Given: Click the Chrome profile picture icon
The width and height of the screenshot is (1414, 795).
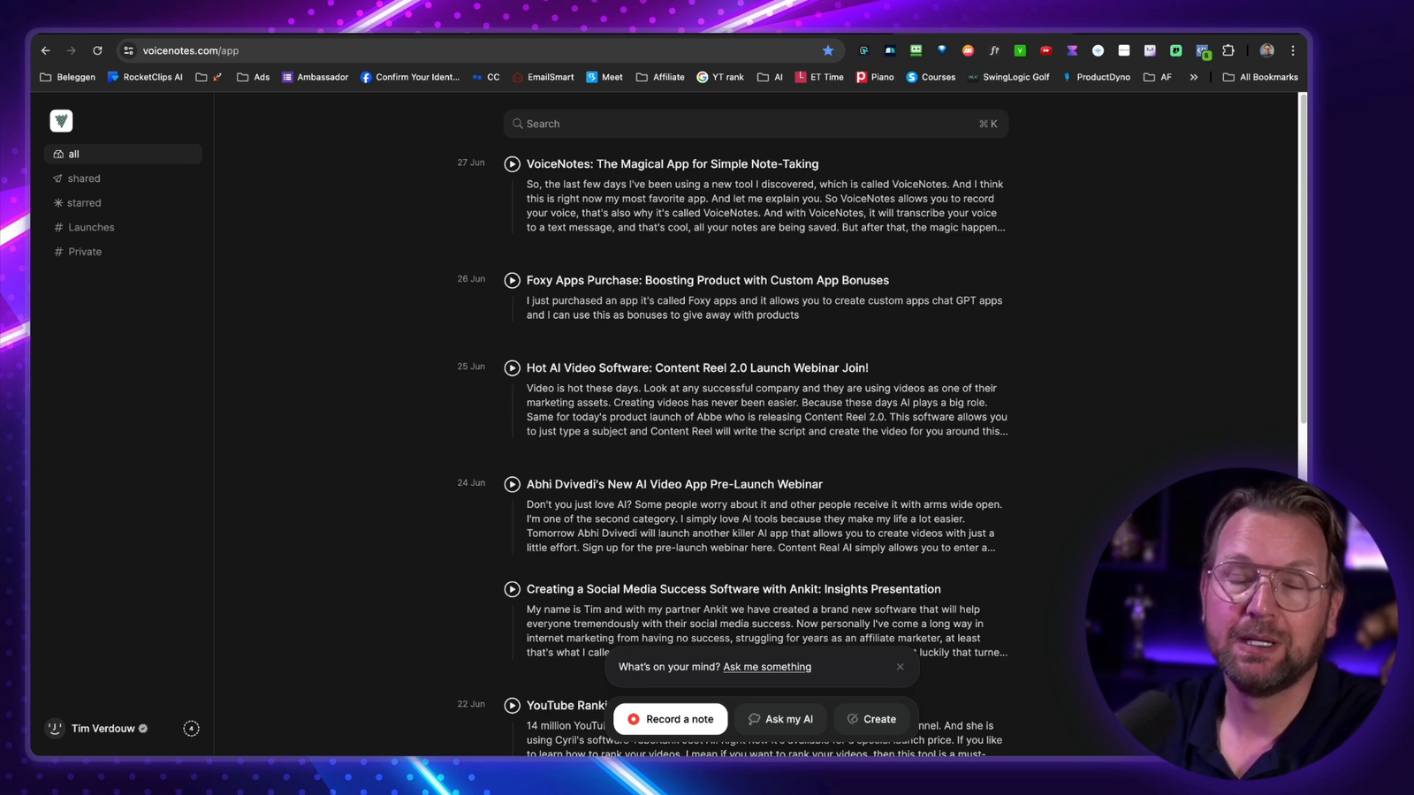Looking at the screenshot, I should point(1266,50).
